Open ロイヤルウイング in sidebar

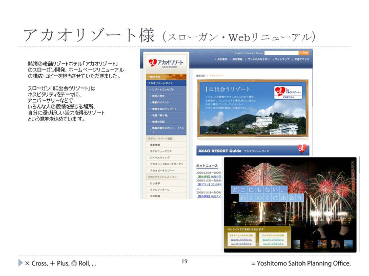coord(166,157)
